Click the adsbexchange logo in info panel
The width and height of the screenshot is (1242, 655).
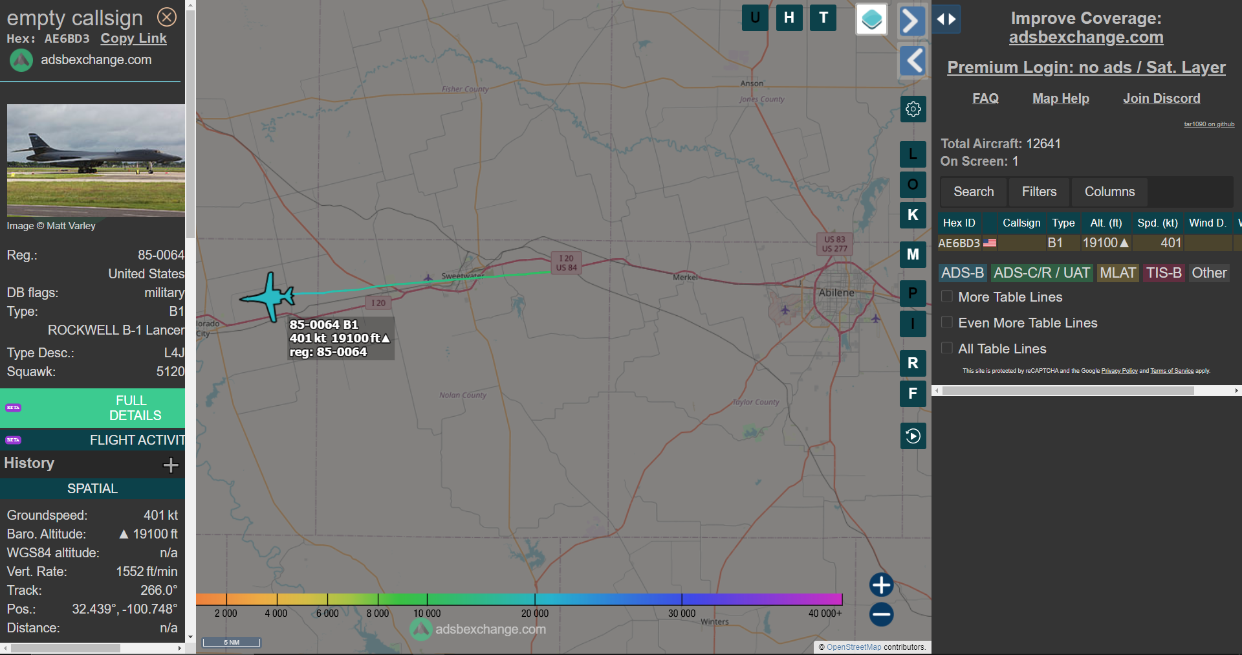point(21,60)
